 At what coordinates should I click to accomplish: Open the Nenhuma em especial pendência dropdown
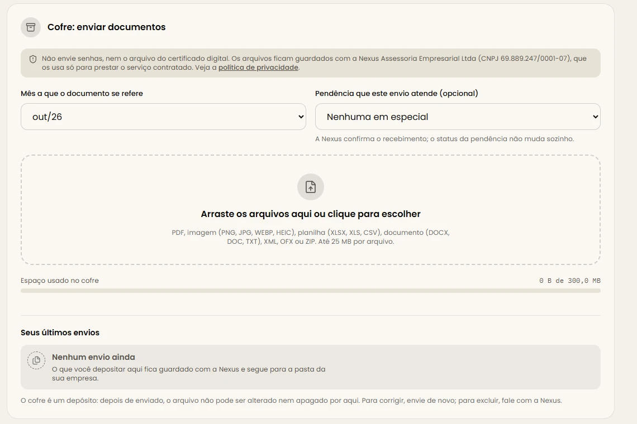458,117
